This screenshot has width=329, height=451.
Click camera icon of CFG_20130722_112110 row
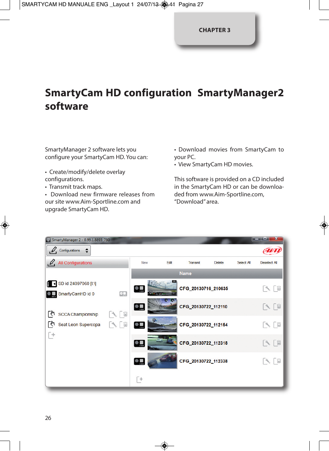tap(139, 307)
